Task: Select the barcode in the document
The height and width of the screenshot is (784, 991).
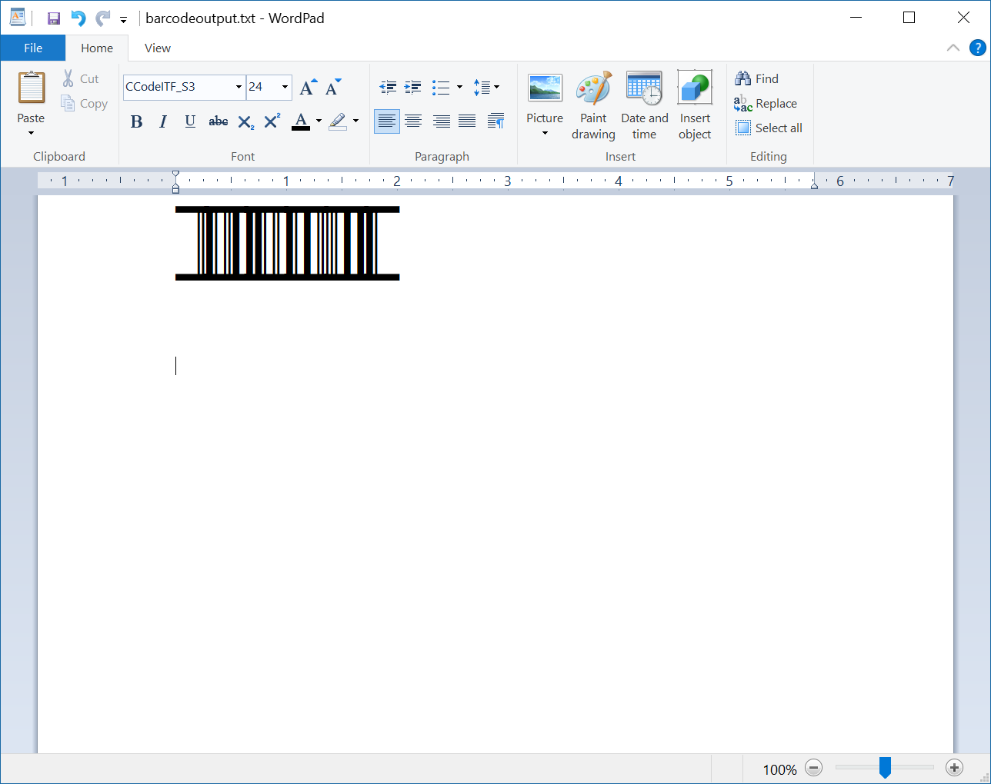Action: coord(288,243)
